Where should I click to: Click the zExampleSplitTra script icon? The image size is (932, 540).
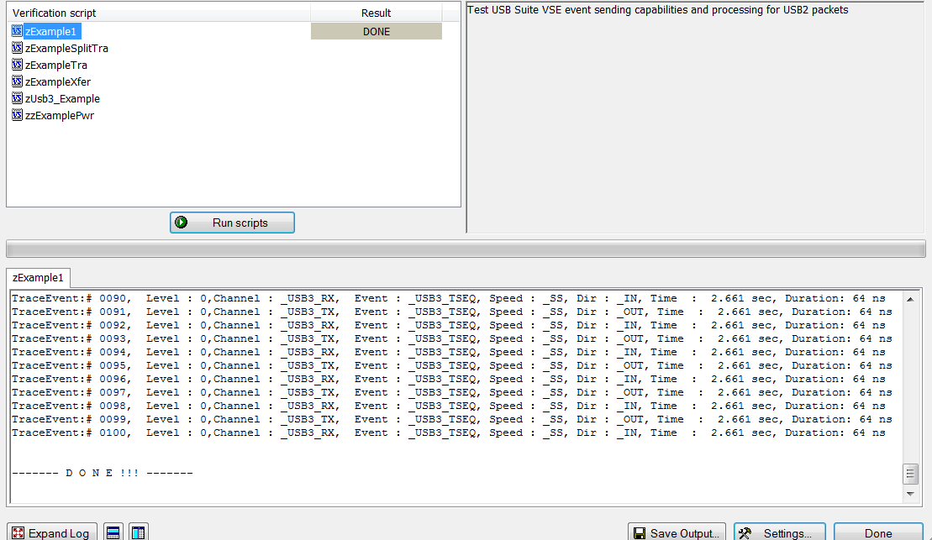tap(18, 48)
